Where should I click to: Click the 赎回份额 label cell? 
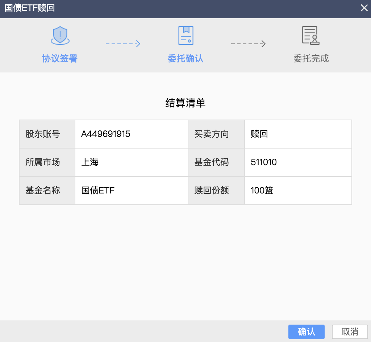point(212,191)
